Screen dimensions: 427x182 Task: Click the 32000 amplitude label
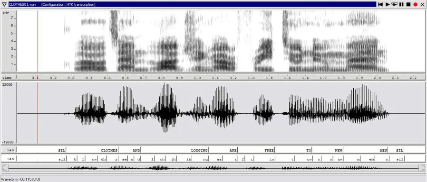tap(7, 84)
